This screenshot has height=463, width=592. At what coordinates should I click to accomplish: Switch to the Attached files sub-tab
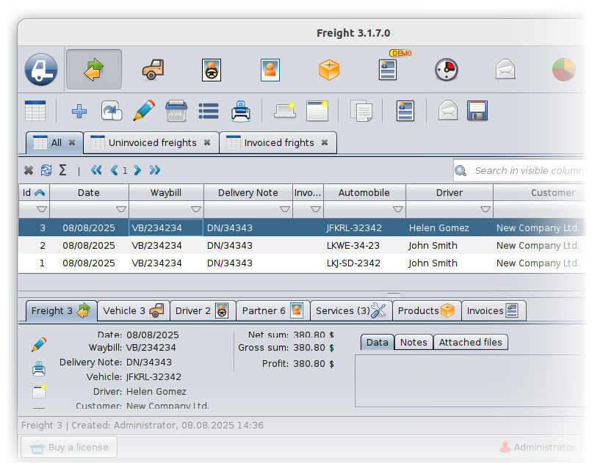[x=470, y=343]
